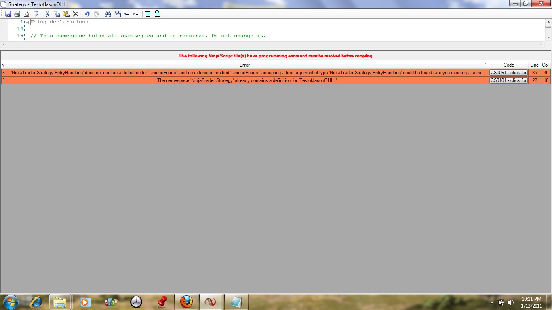Launch Internet Explorer from the taskbar
The width and height of the screenshot is (552, 310).
(37, 302)
